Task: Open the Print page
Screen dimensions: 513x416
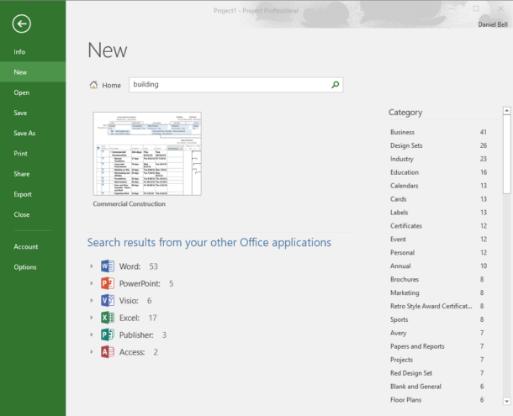Action: [33, 154]
